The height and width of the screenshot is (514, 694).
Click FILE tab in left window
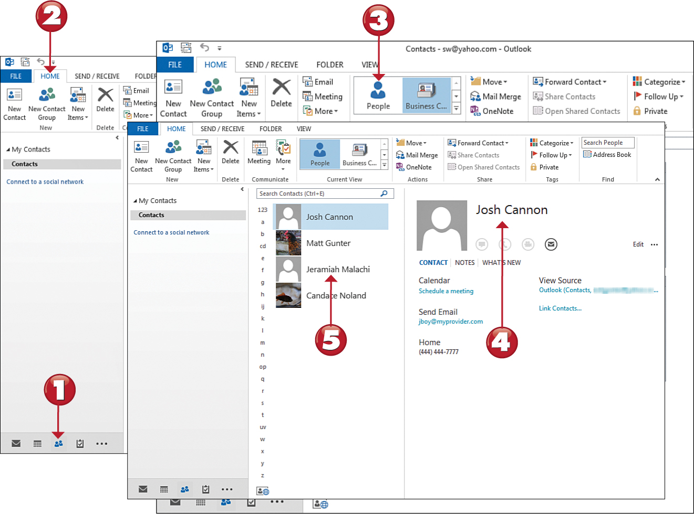(x=16, y=76)
